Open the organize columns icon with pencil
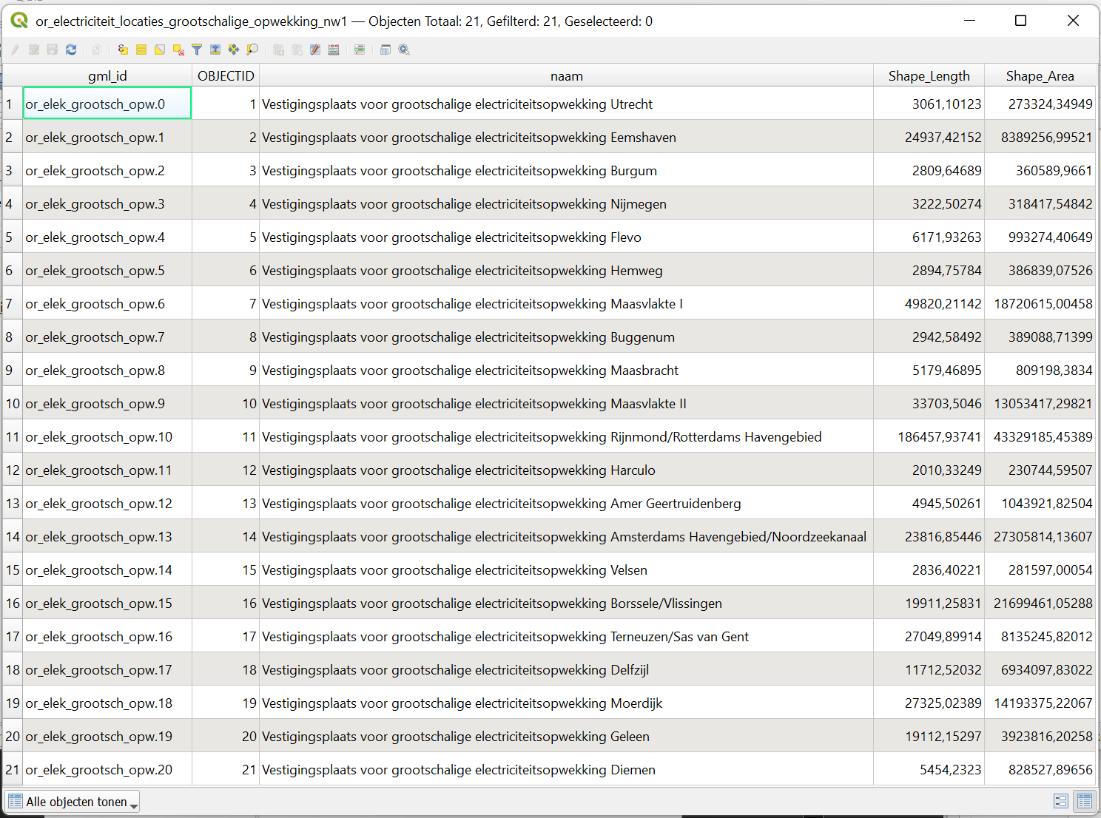The image size is (1101, 818). (x=315, y=50)
